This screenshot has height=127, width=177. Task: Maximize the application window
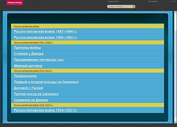[173, 1]
